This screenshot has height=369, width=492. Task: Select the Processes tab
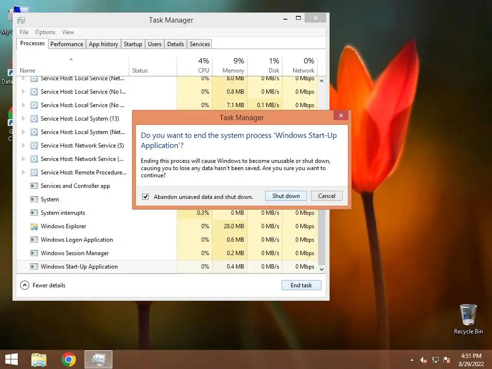pyautogui.click(x=32, y=43)
